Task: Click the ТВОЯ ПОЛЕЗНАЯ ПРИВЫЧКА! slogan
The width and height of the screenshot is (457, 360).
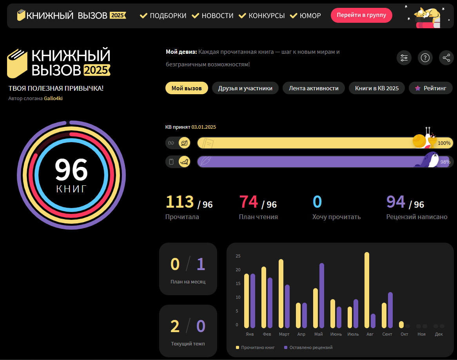Action: pos(56,88)
